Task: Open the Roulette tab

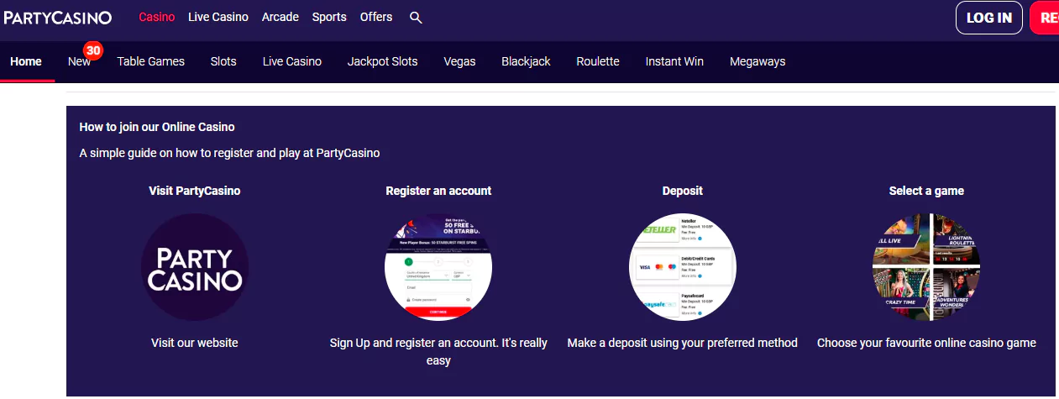Action: coord(598,61)
